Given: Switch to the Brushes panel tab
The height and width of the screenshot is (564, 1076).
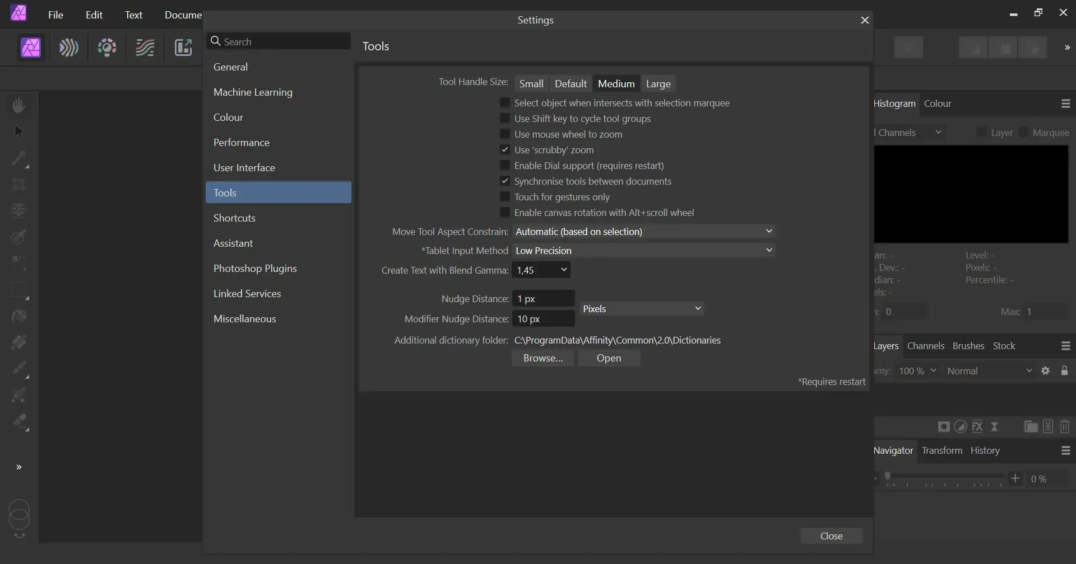Looking at the screenshot, I should (x=968, y=346).
